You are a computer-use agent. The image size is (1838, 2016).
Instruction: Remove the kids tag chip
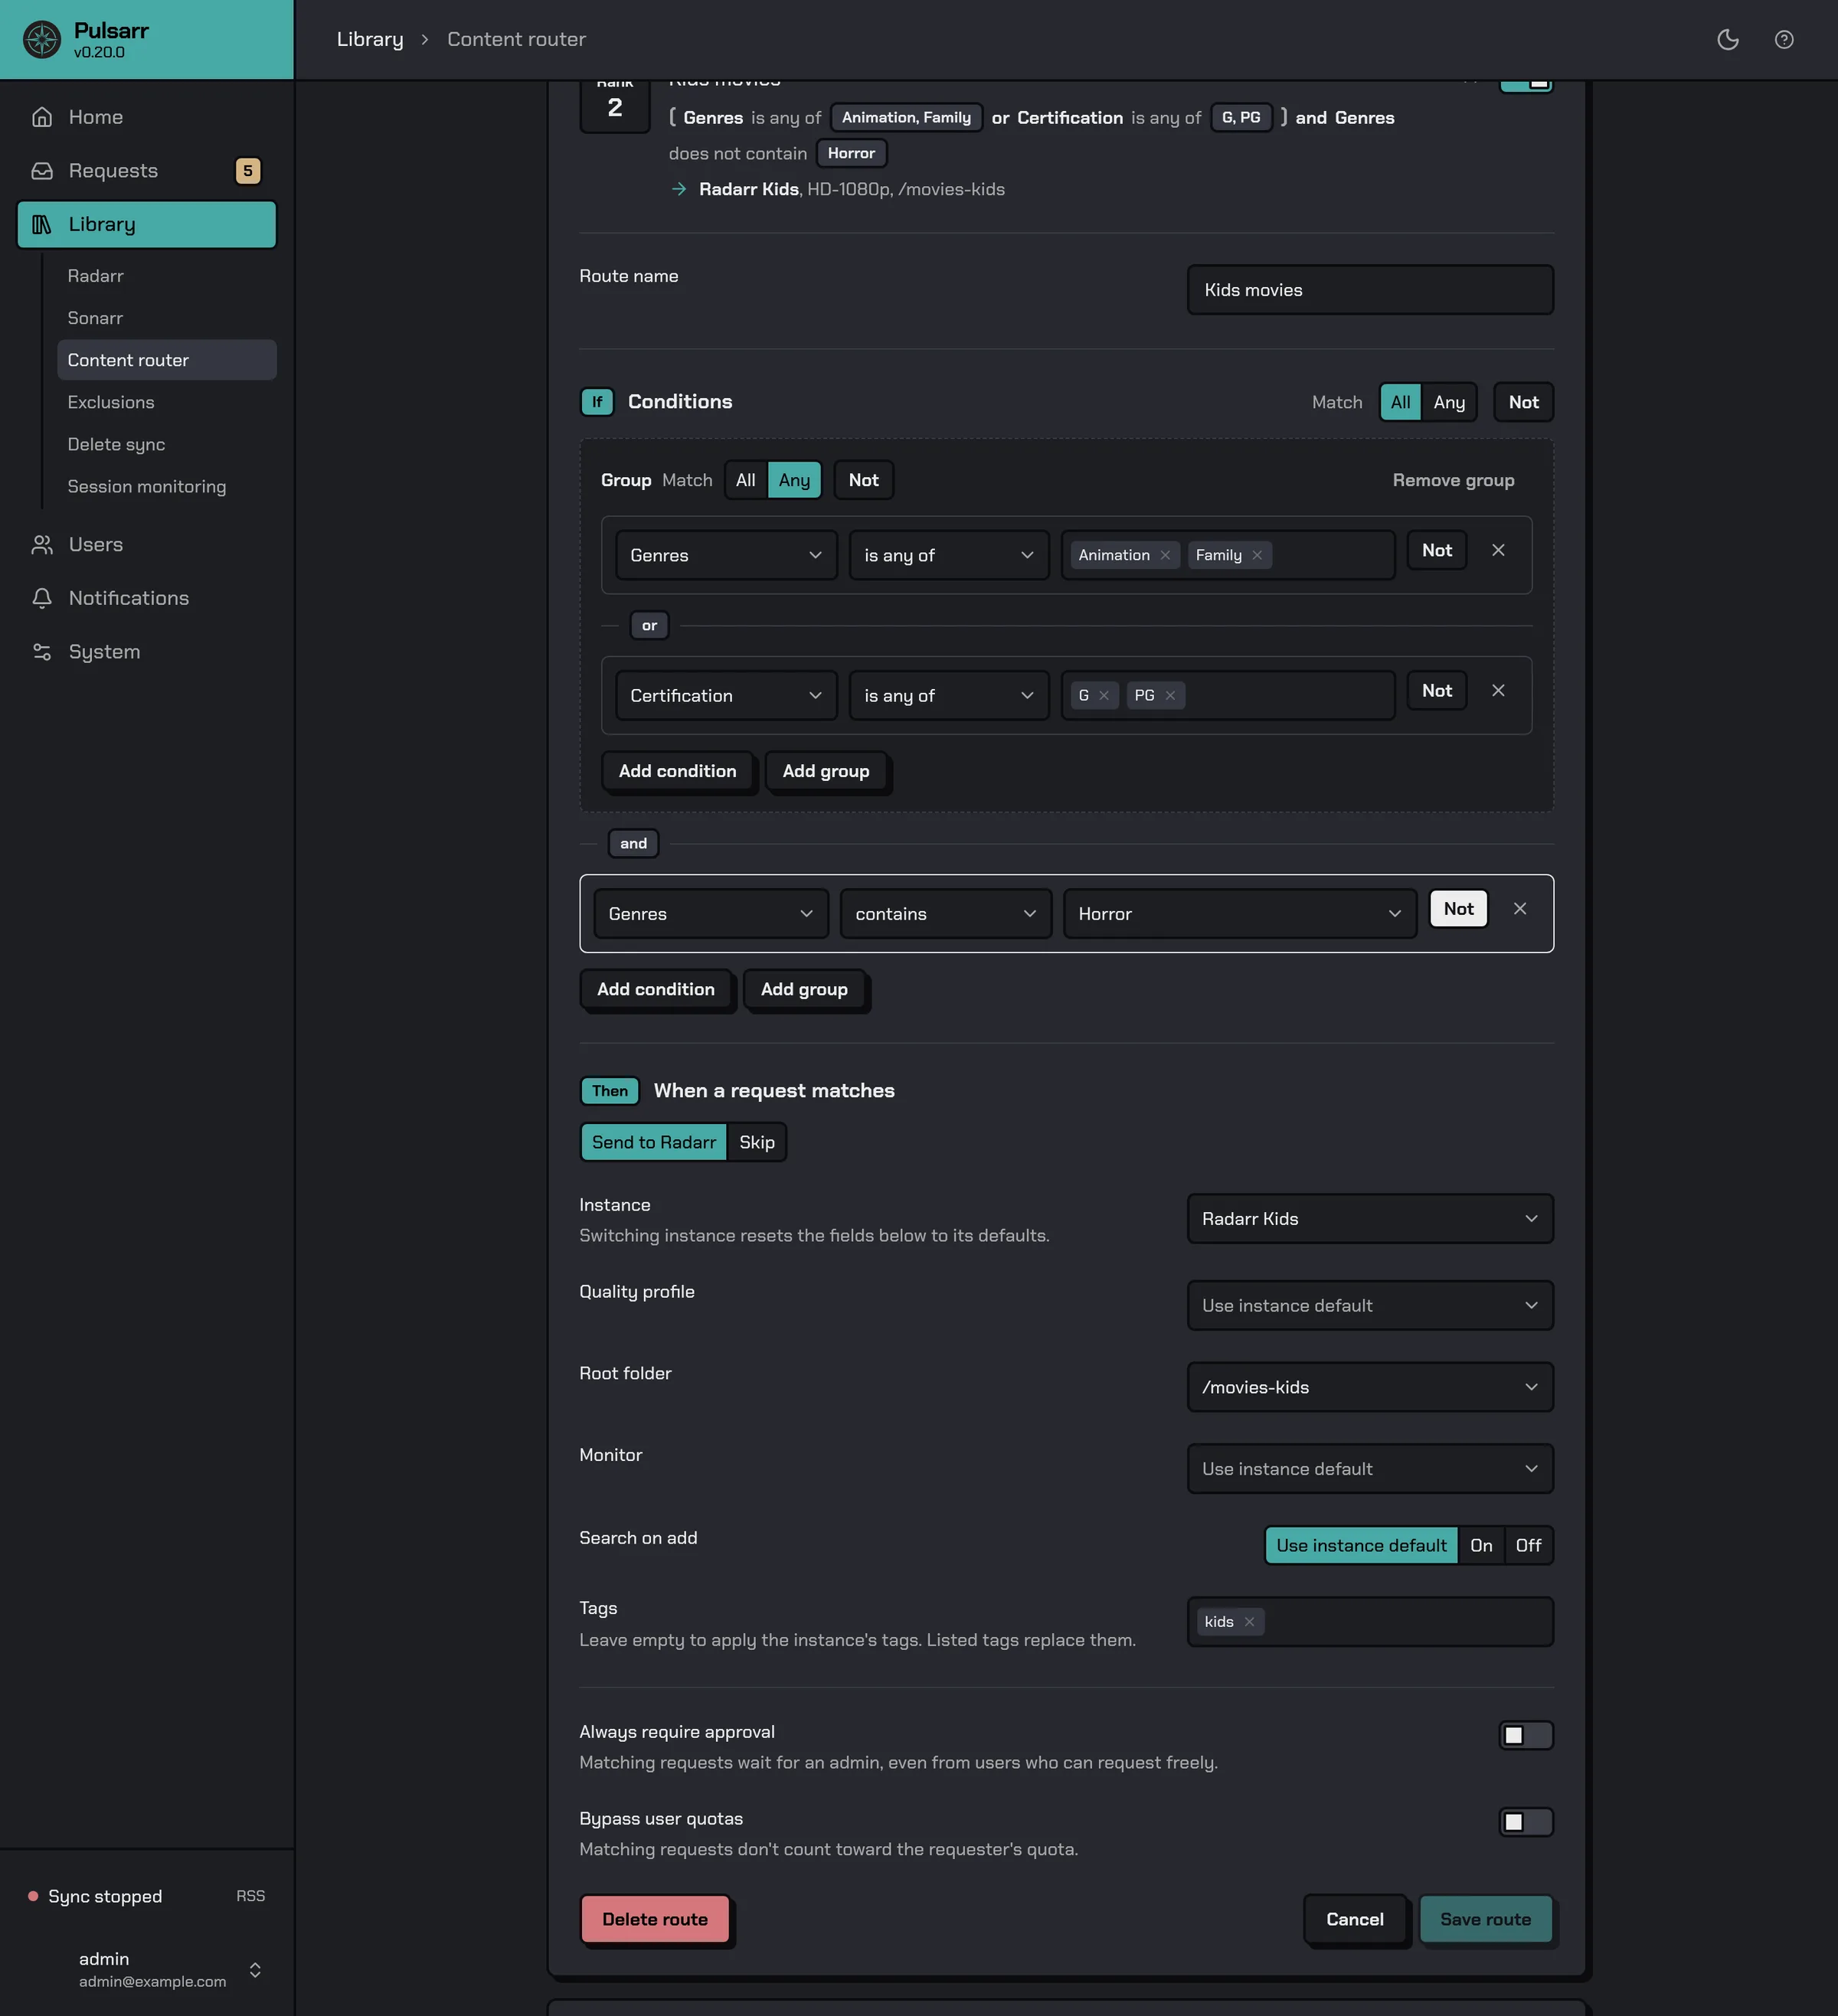click(x=1249, y=1621)
